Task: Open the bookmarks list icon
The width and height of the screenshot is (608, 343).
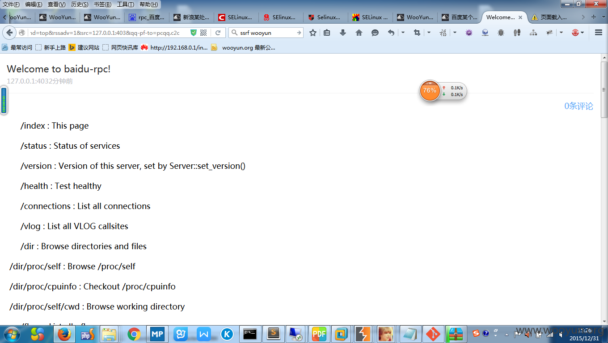Action: tap(327, 33)
